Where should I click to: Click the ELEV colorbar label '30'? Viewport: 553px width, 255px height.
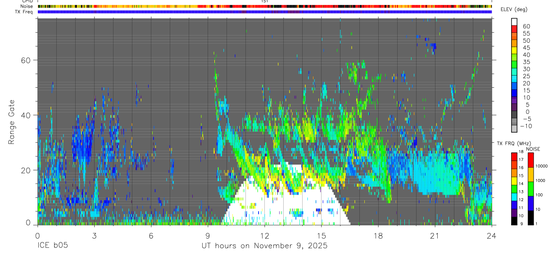pos(526,69)
